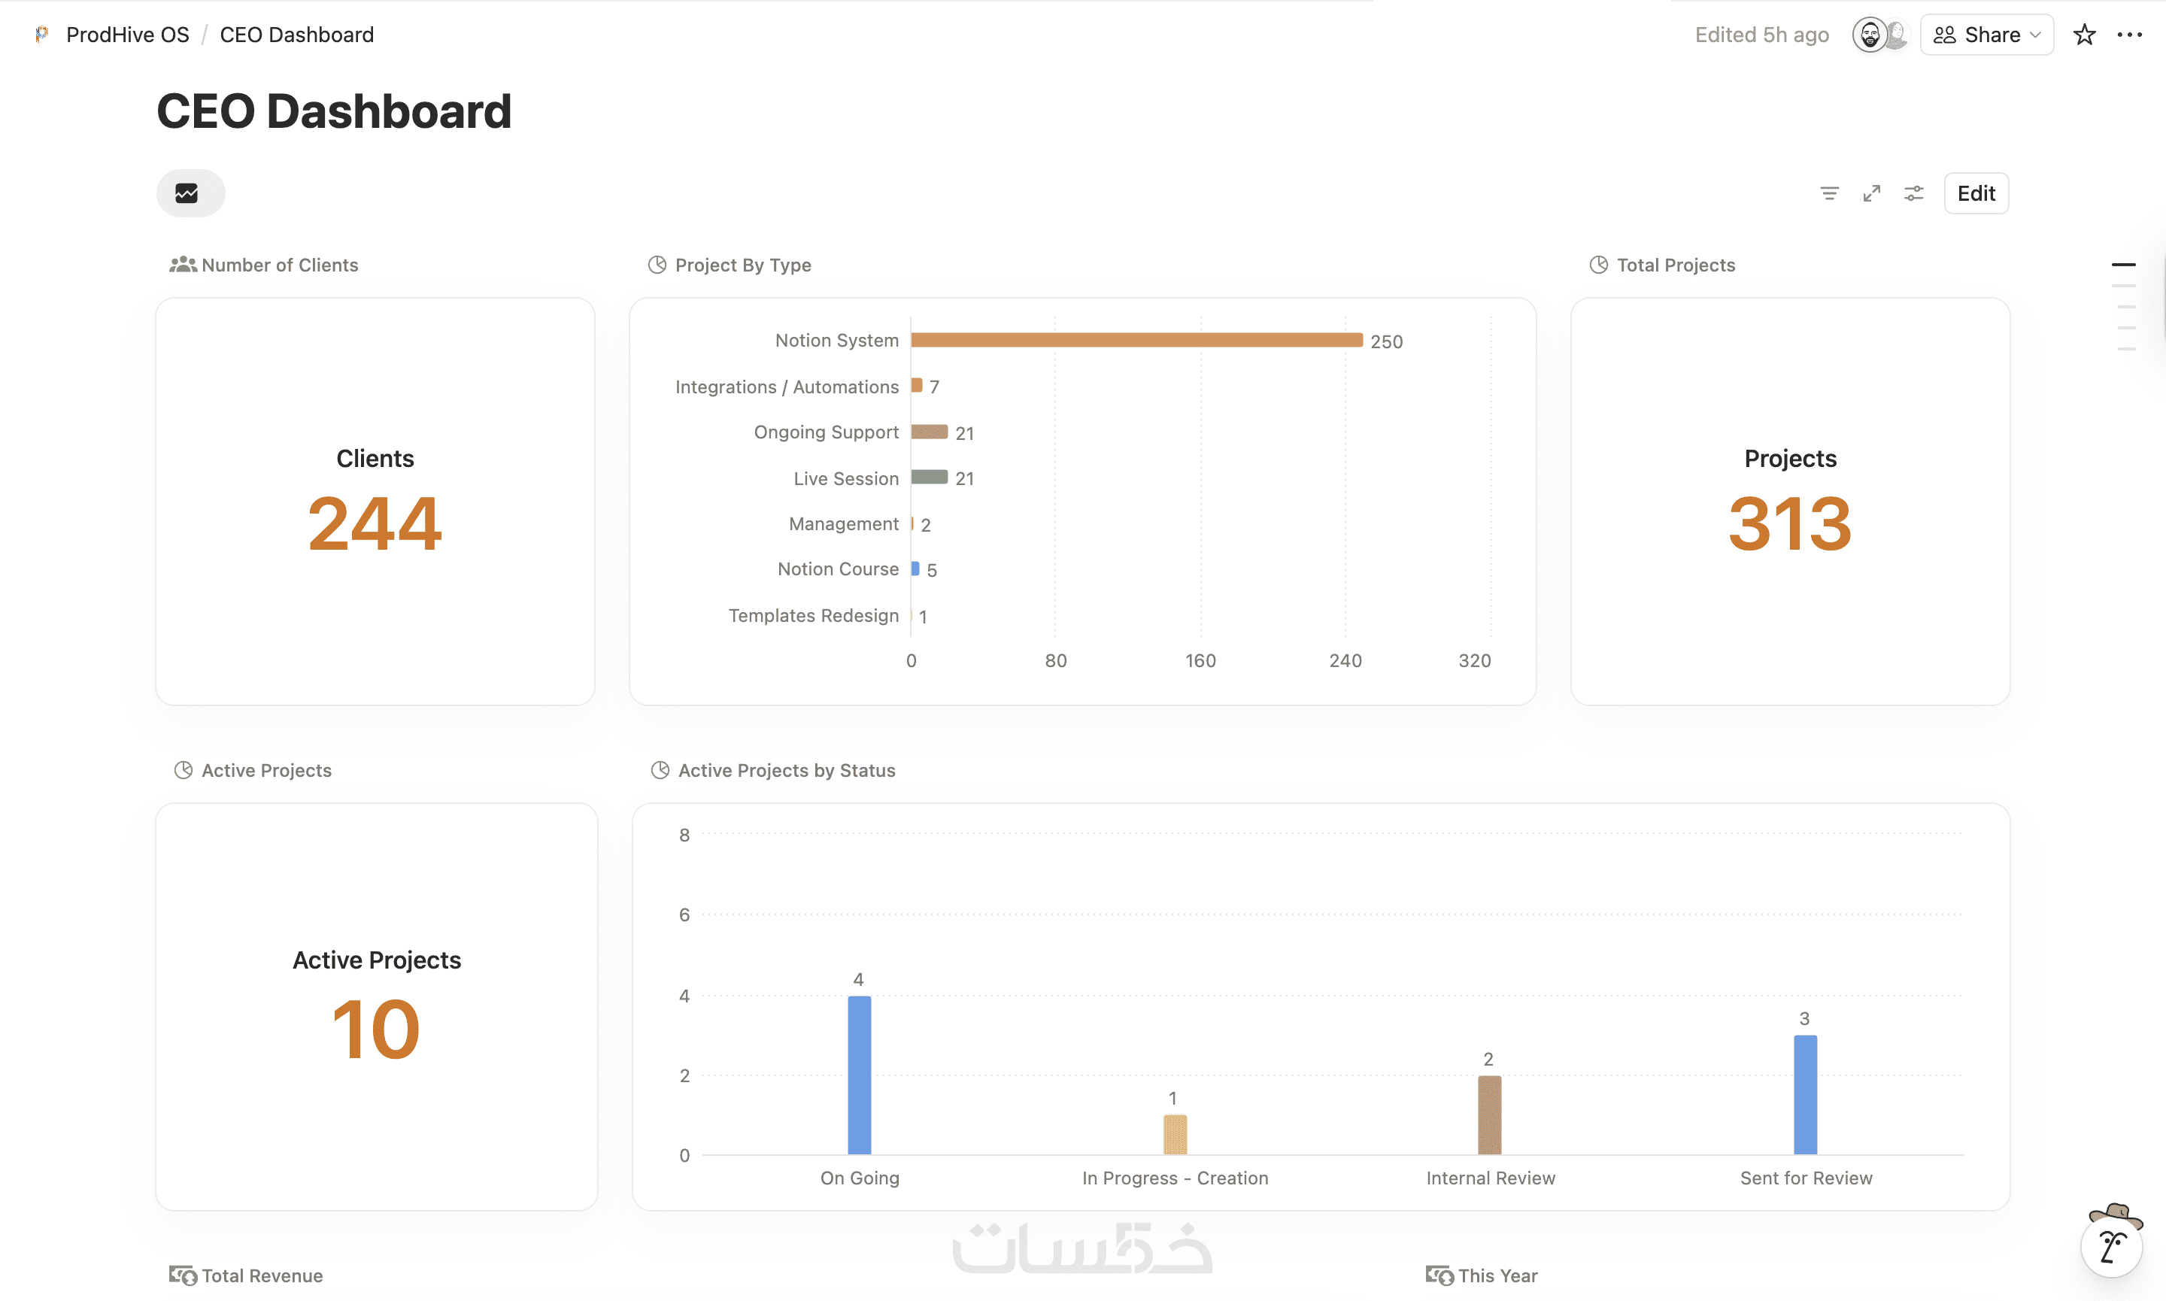Click the Notion System orange bar
The image size is (2166, 1301).
coord(1137,340)
